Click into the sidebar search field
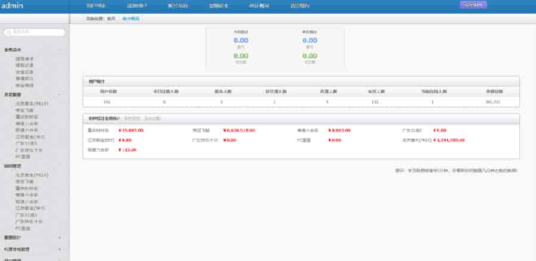The width and height of the screenshot is (536, 261). [x=36, y=32]
